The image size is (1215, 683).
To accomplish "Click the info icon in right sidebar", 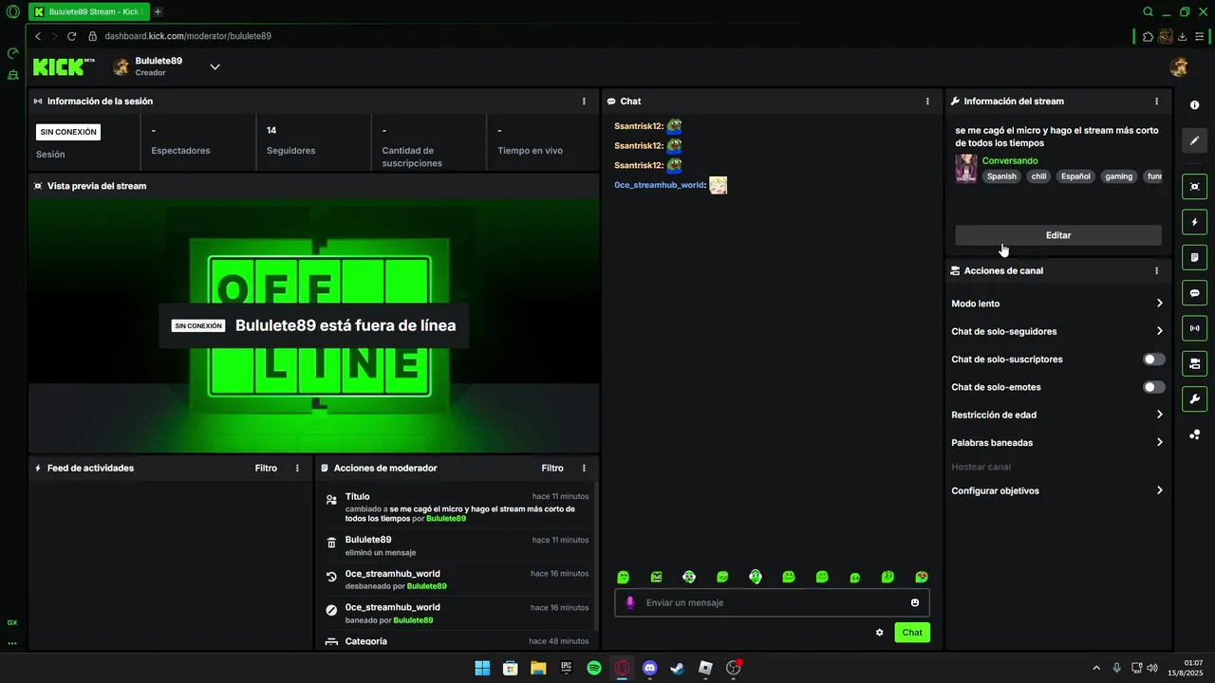I will (1194, 105).
